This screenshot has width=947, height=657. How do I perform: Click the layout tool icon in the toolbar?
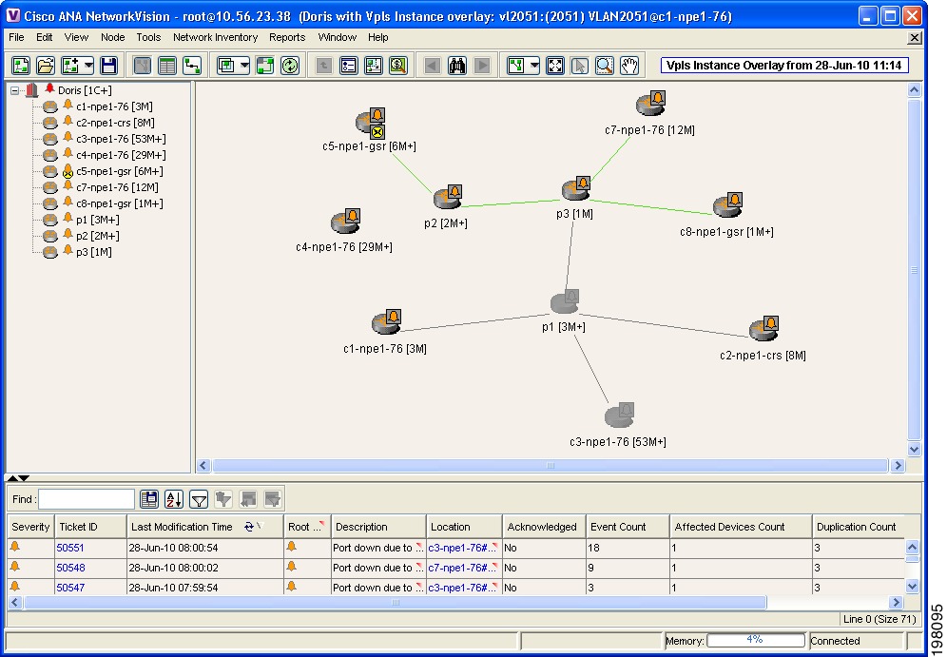[x=515, y=66]
